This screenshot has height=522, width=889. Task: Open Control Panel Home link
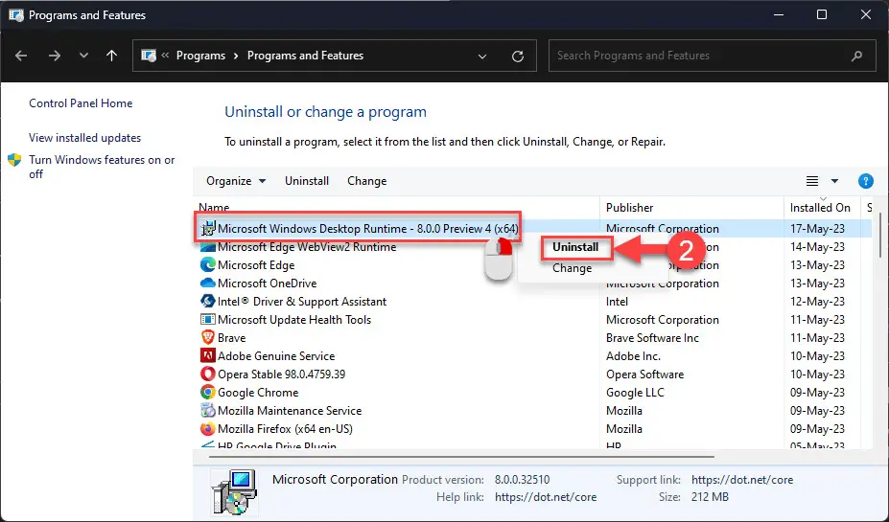[x=81, y=103]
